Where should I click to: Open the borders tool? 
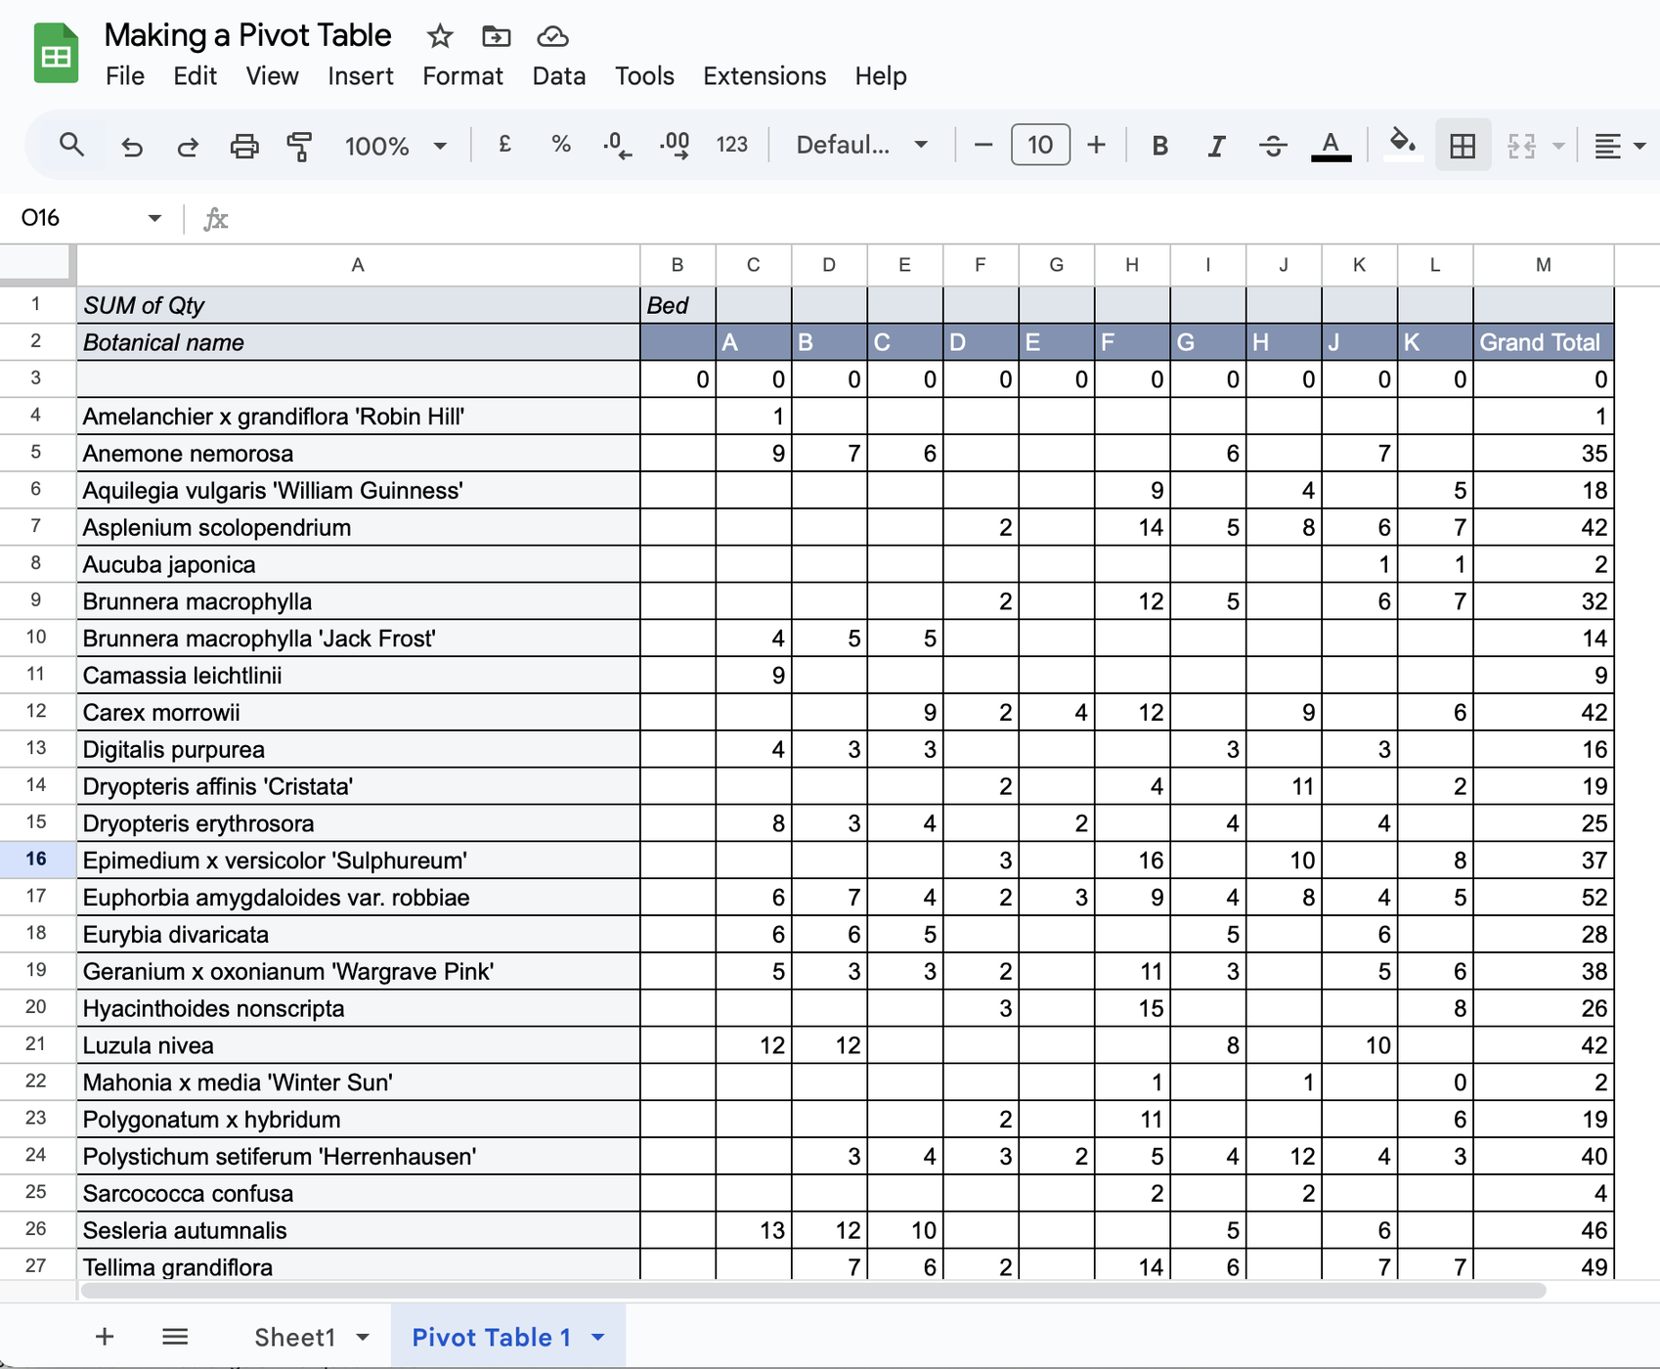(1462, 145)
